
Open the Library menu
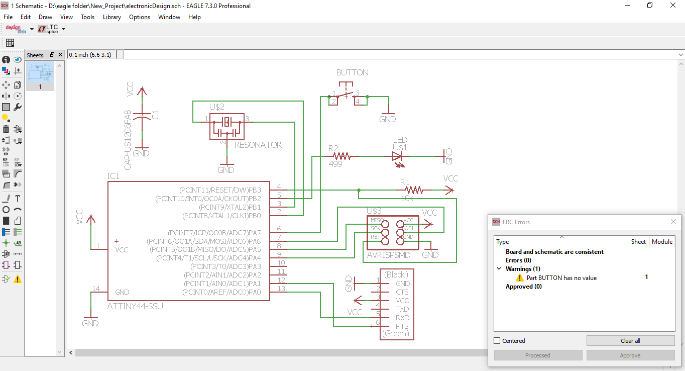tap(111, 17)
